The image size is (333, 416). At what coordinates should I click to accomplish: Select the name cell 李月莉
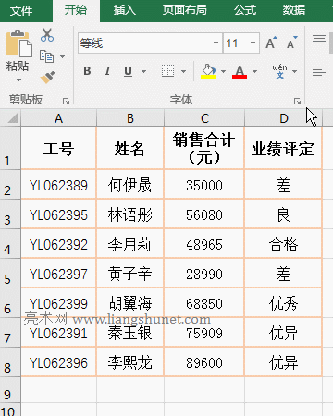[x=130, y=243]
